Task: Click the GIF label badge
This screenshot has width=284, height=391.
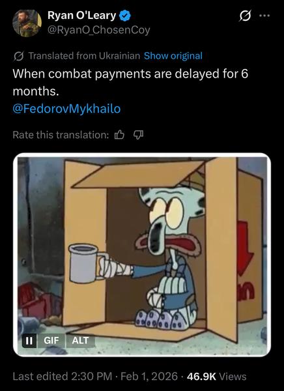Action: tap(51, 340)
